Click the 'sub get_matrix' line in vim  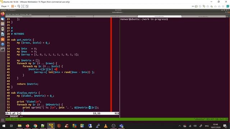tap(23, 40)
